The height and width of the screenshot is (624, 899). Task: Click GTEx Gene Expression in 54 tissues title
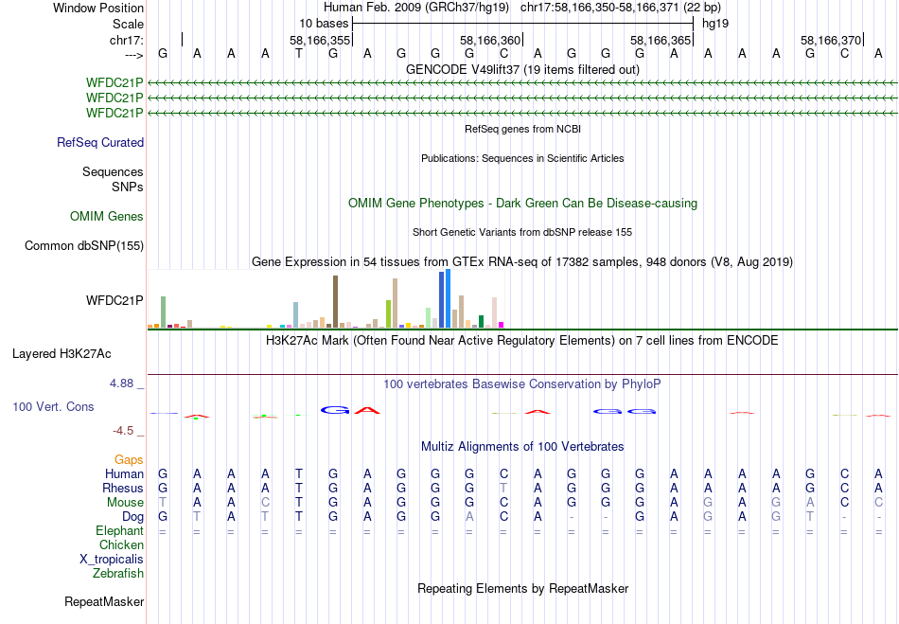(522, 262)
